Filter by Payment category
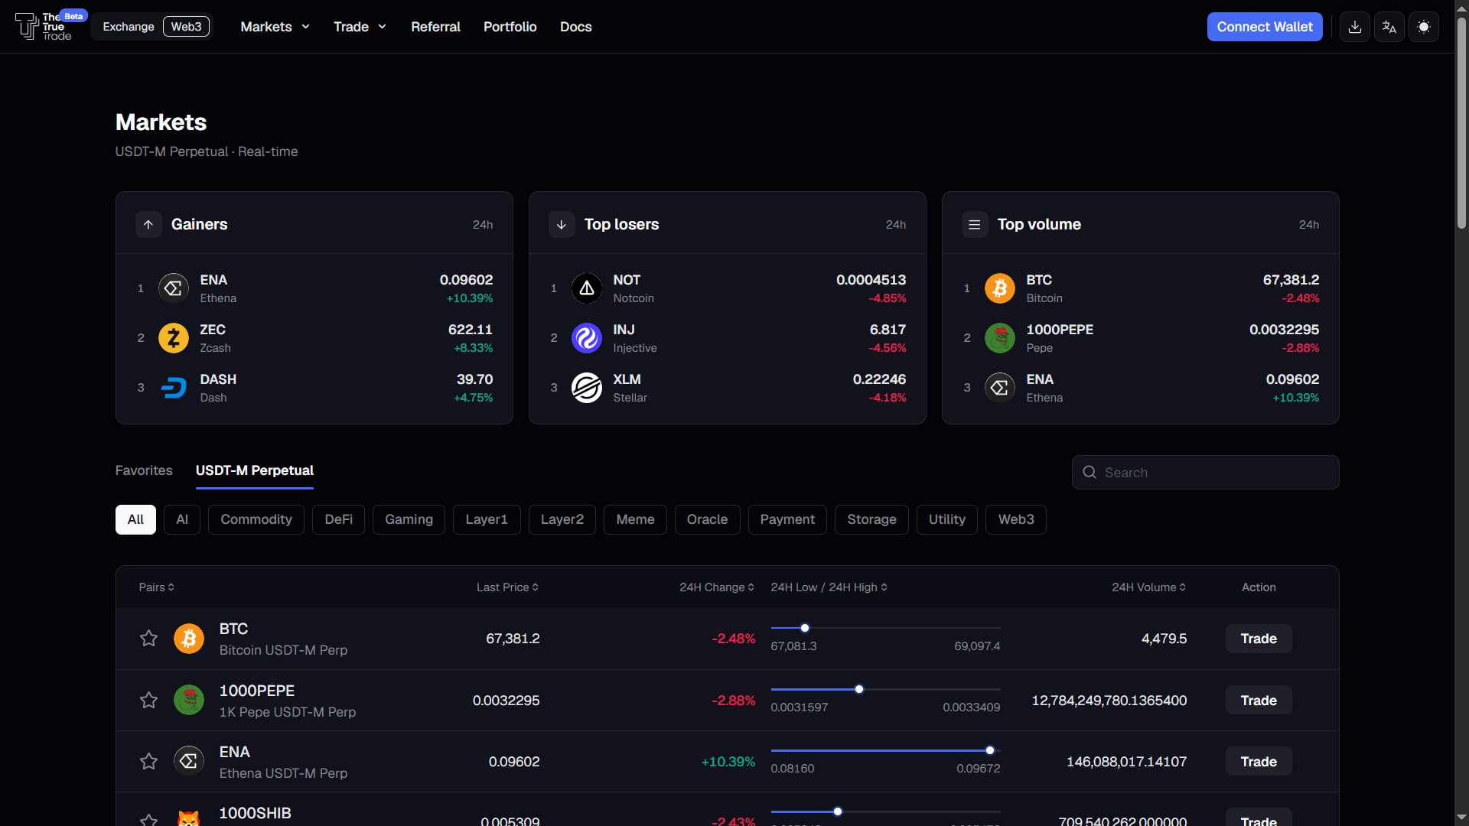This screenshot has height=826, width=1469. click(787, 519)
